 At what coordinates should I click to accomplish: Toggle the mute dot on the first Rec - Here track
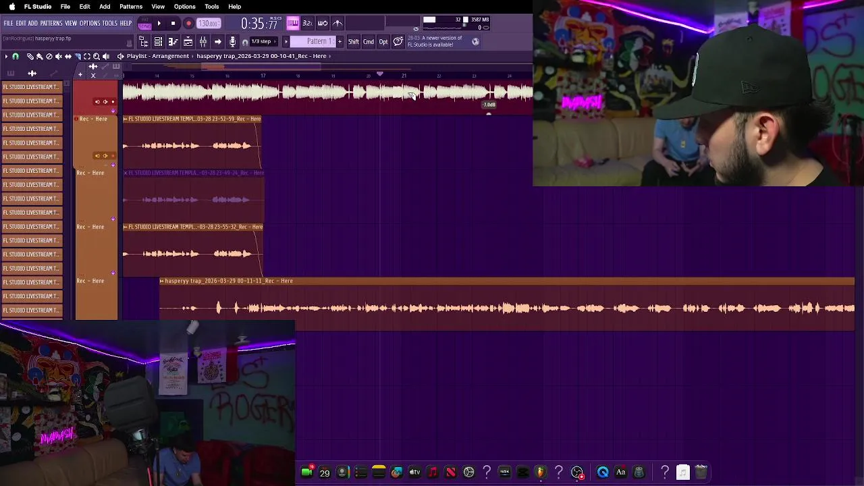[113, 156]
